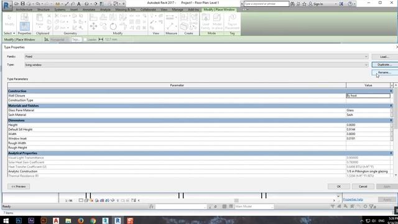Screen dimensions: 398x224
Task: Collapse the Analytical Properties group
Action: pyautogui.click(x=391, y=153)
